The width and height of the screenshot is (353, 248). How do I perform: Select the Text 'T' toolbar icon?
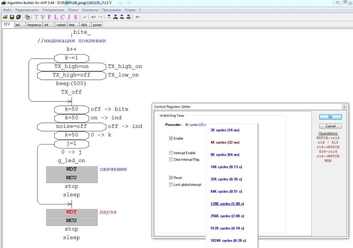36,17
